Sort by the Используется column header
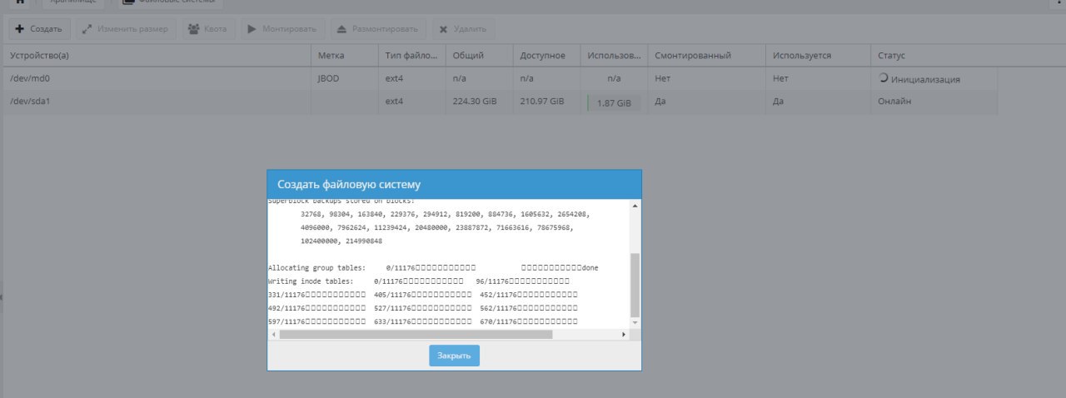The image size is (1066, 398). [818, 56]
